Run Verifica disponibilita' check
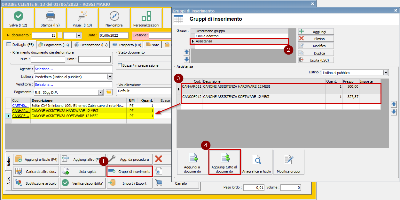 pyautogui.click(x=83, y=183)
